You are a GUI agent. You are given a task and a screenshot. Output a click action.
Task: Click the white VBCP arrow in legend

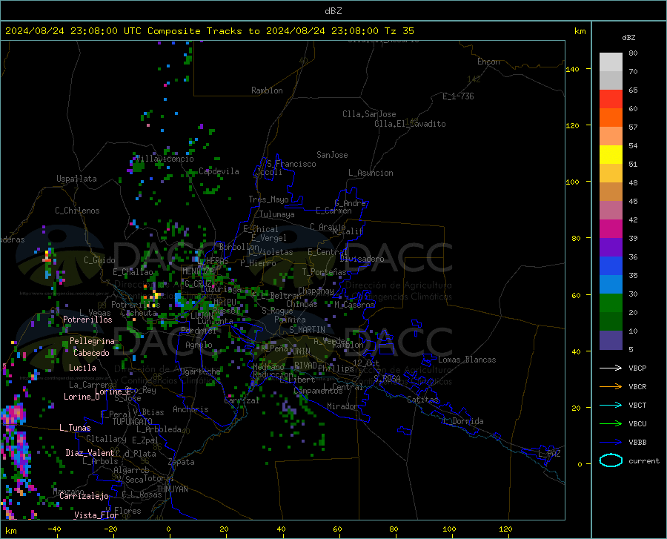(x=611, y=368)
